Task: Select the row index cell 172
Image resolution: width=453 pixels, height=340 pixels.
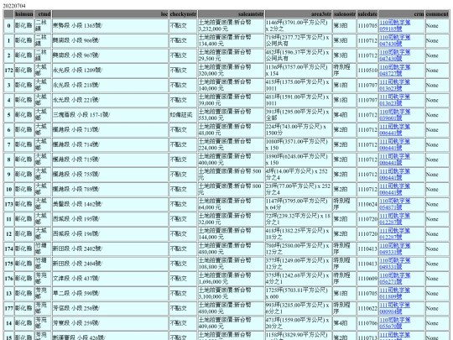Action: click(x=8, y=71)
